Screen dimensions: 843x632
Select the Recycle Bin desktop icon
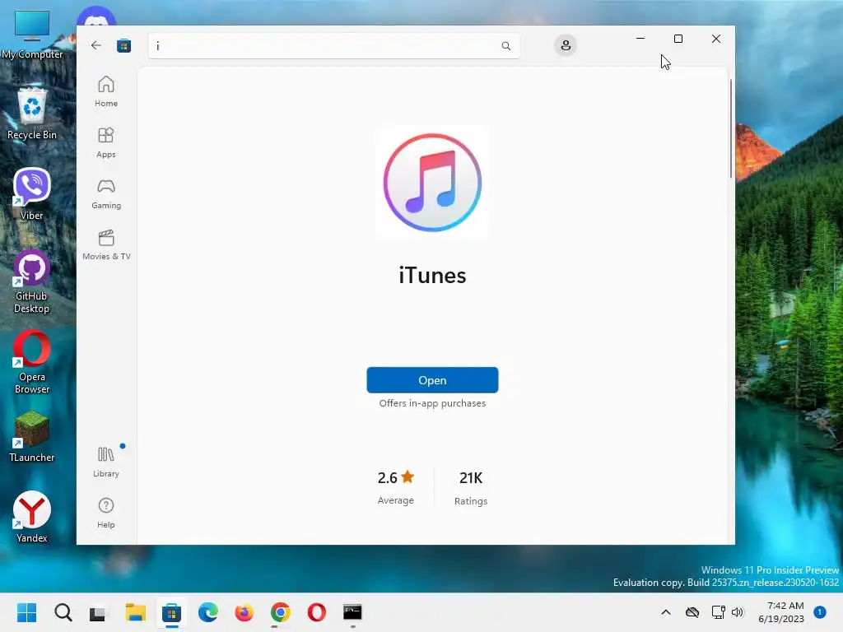pyautogui.click(x=32, y=113)
